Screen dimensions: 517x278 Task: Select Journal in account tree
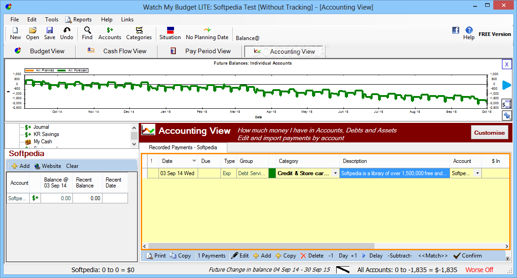(x=41, y=127)
